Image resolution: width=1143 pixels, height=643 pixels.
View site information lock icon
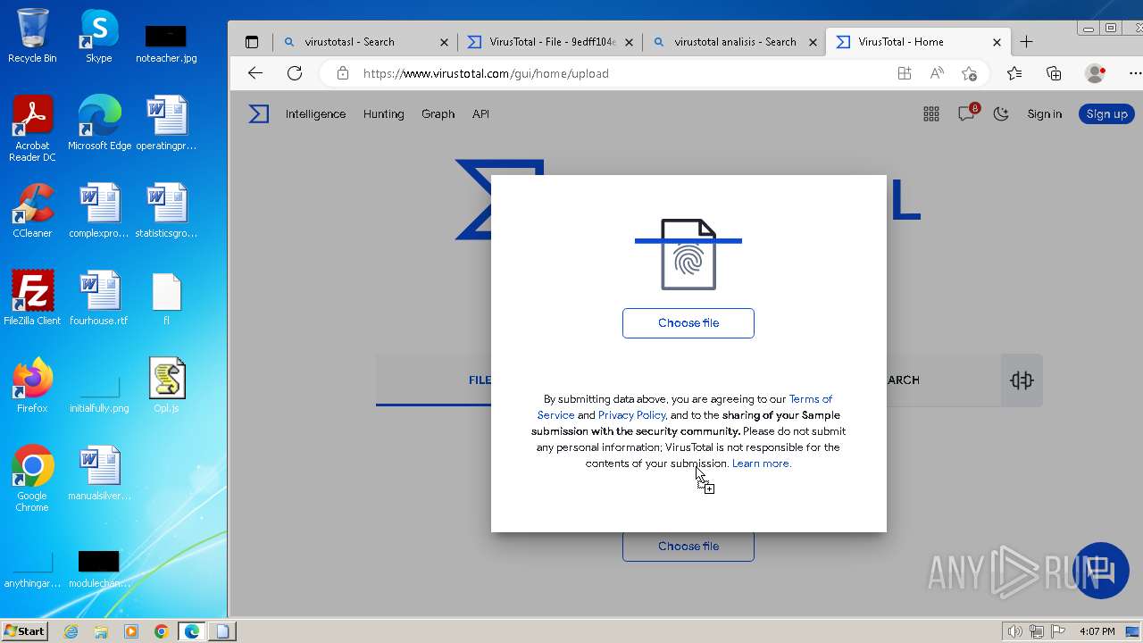[343, 73]
